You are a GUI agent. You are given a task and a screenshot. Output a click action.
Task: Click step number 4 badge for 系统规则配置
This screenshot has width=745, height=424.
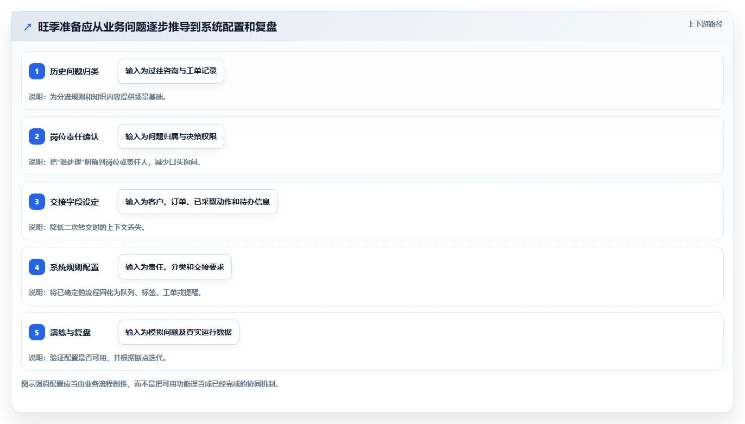37,267
